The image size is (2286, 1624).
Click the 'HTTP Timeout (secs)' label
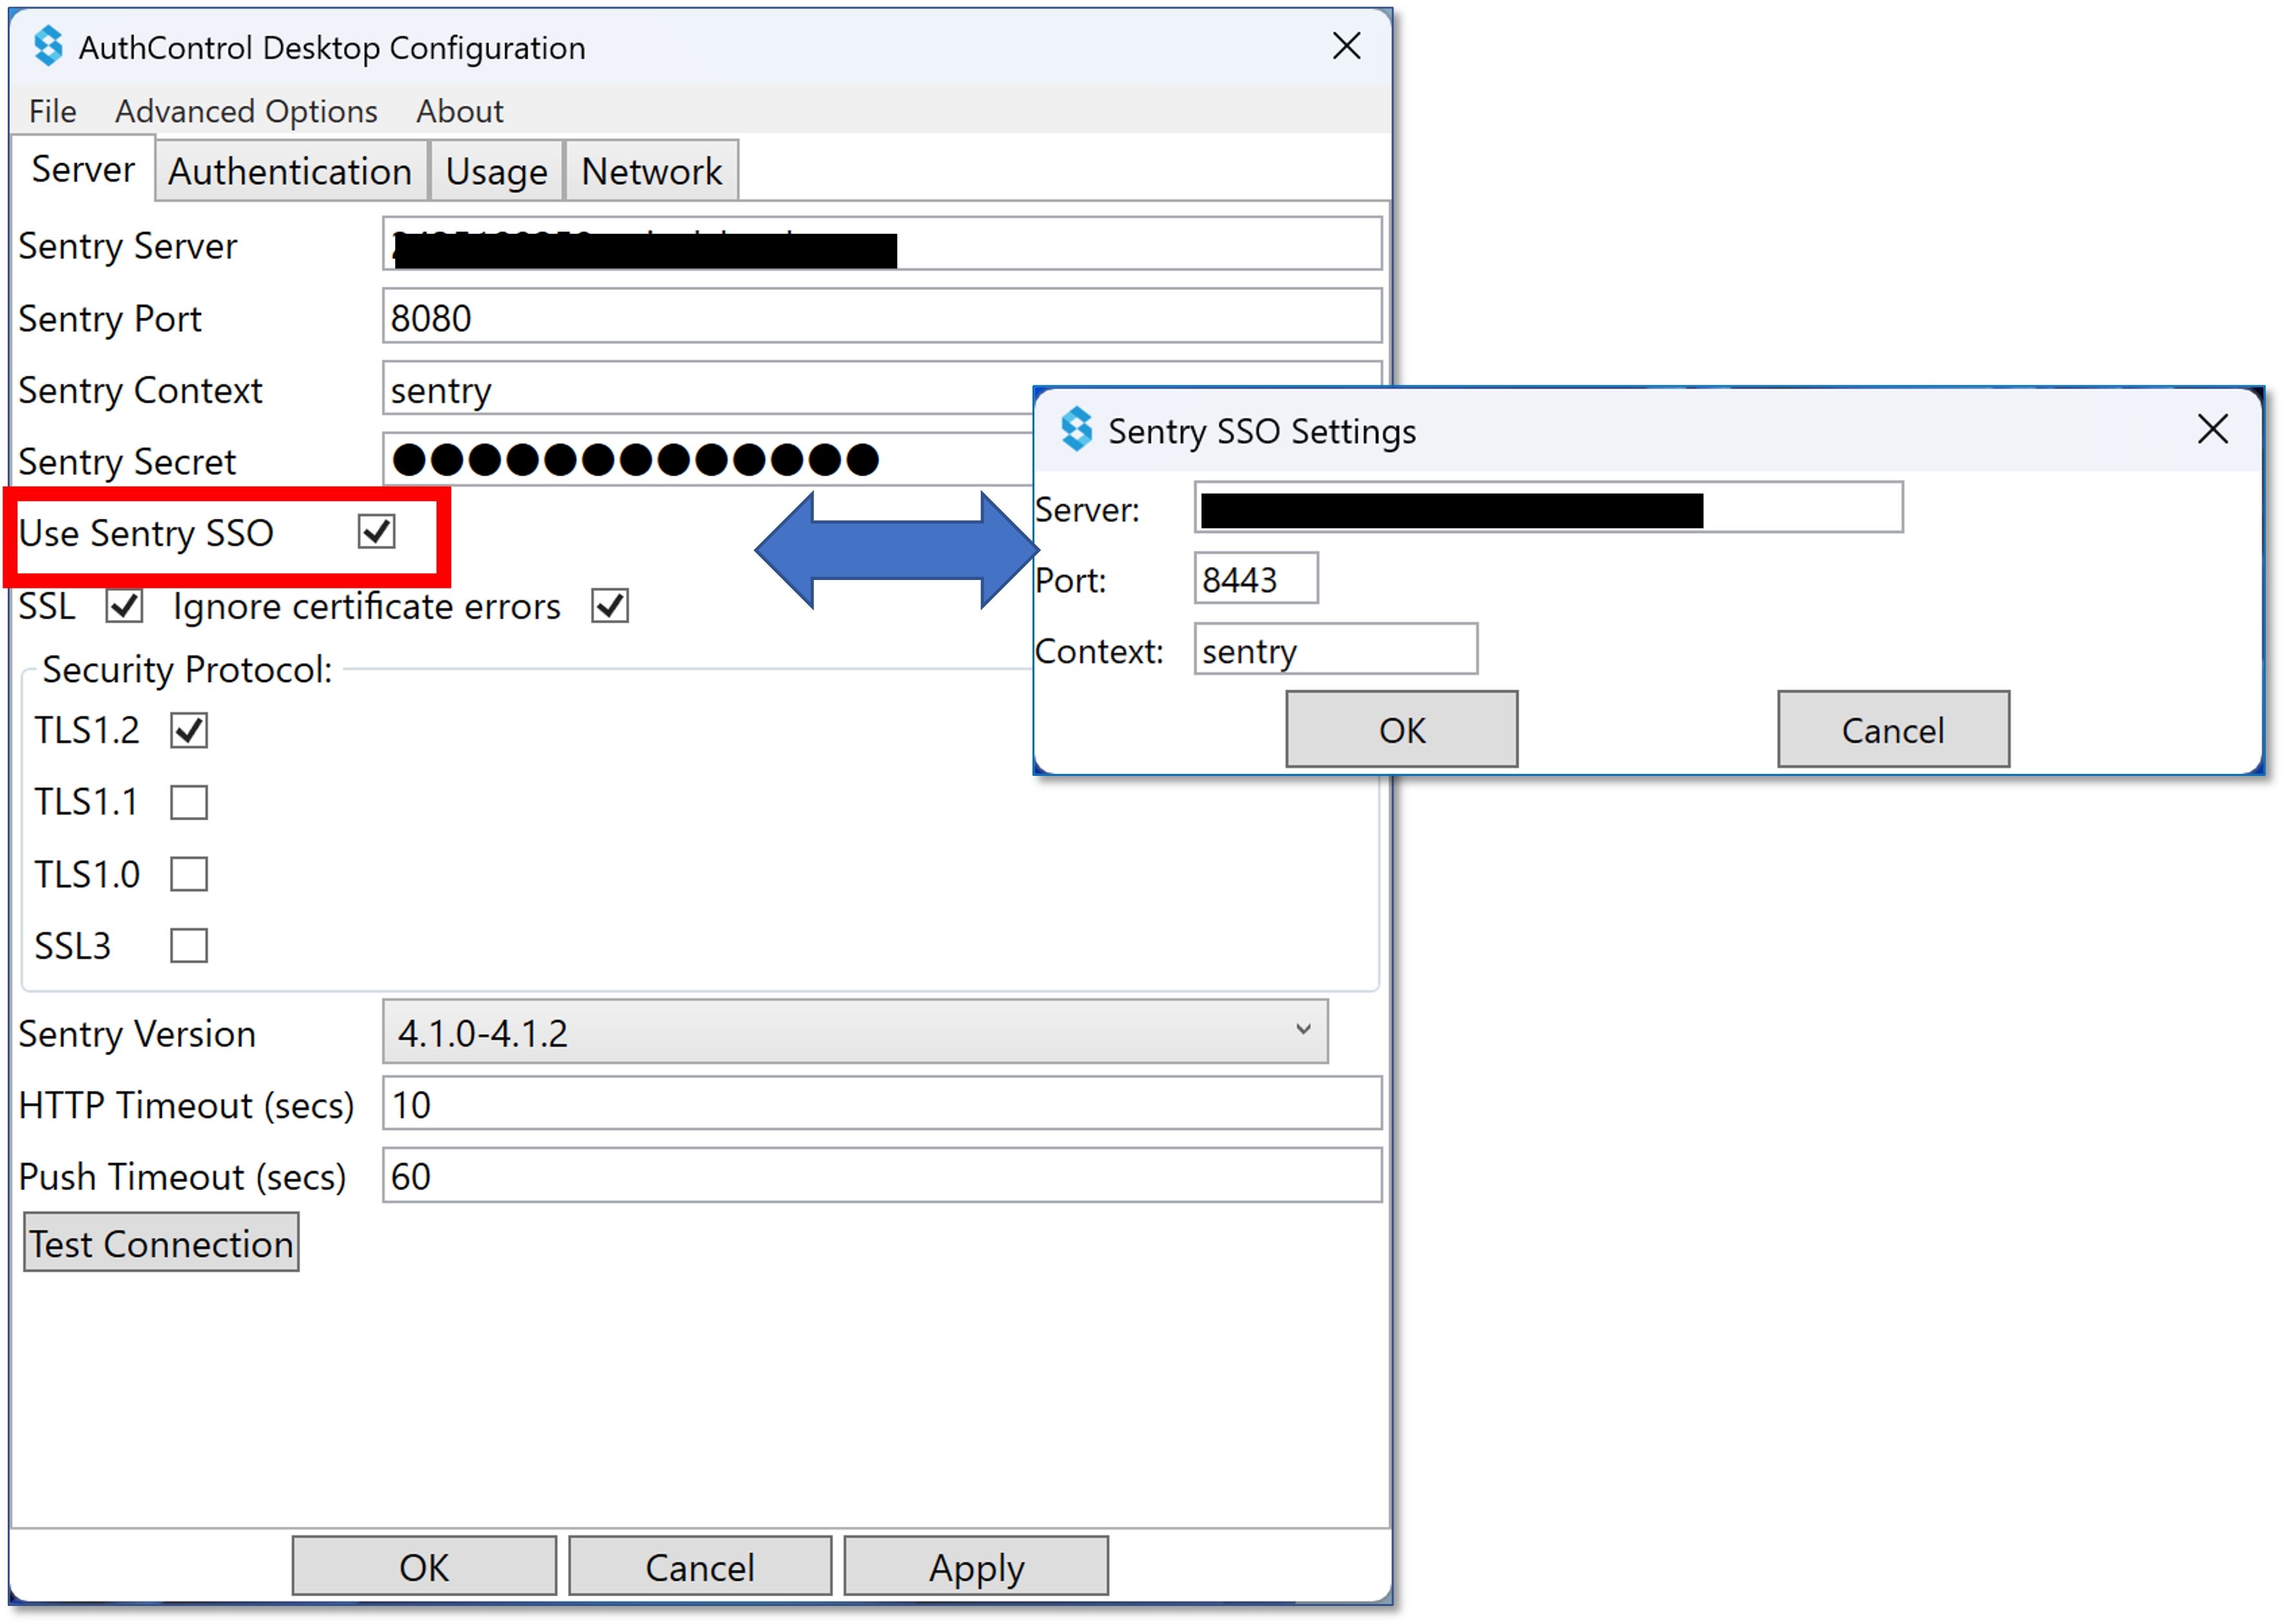tap(187, 1106)
